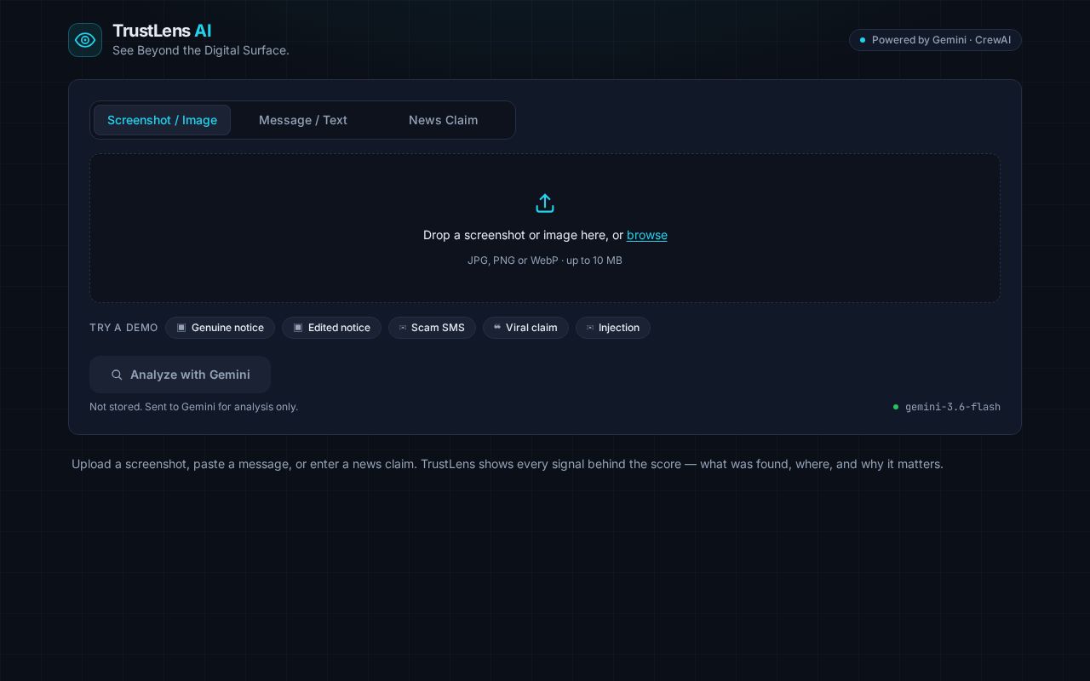Pick the Viral claim demo

(525, 328)
